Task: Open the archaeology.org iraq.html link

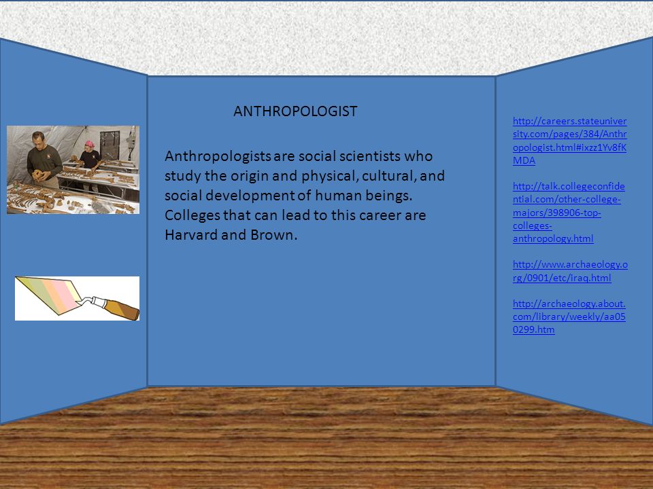Action: [570, 271]
